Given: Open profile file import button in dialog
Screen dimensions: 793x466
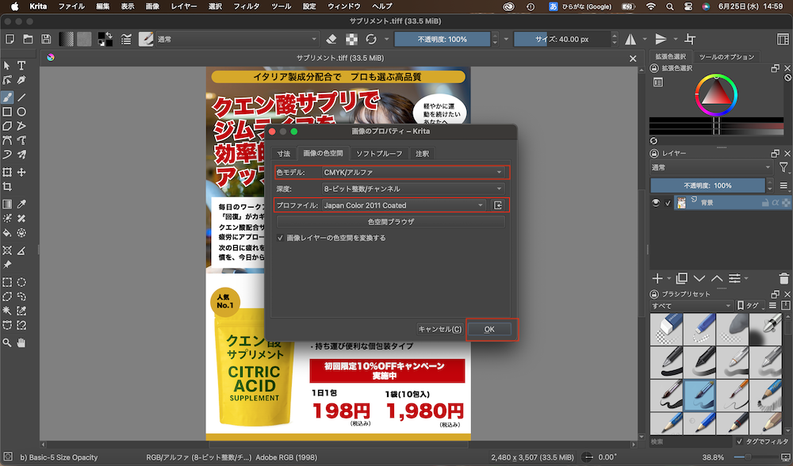Looking at the screenshot, I should click(498, 205).
